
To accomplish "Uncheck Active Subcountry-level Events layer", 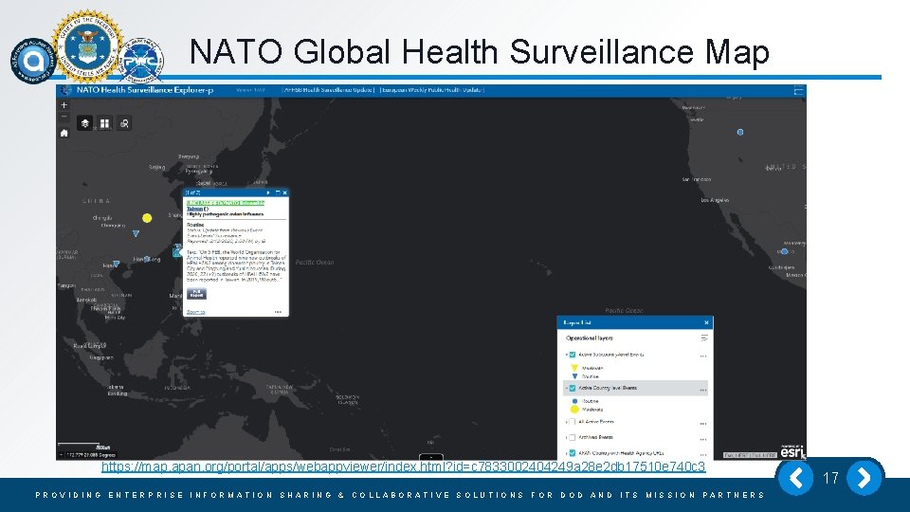I will 573,355.
